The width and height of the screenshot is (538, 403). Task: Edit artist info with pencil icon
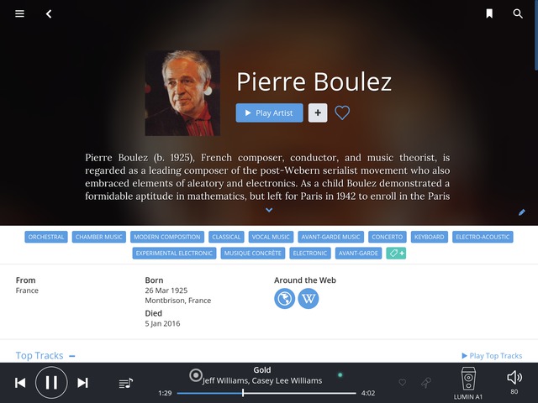coord(521,212)
